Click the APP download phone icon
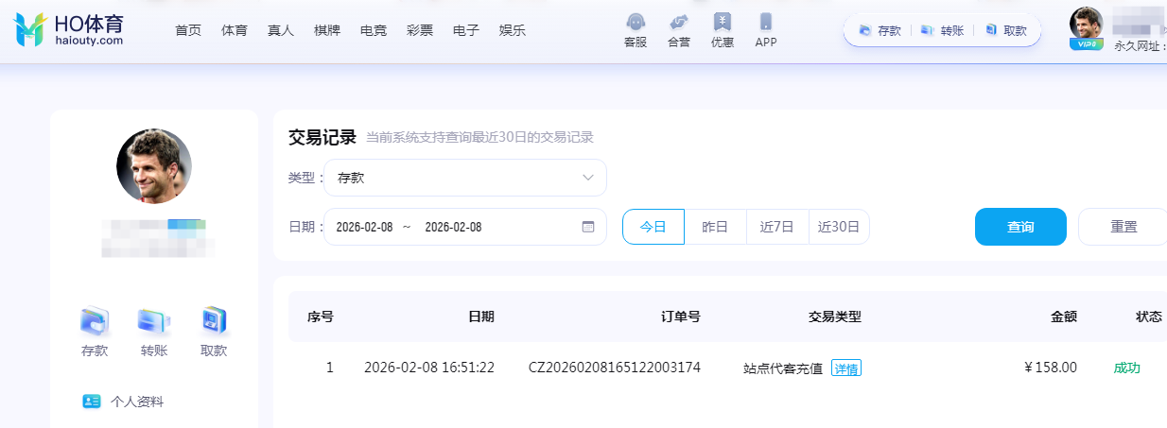Image resolution: width=1167 pixels, height=428 pixels. click(766, 22)
